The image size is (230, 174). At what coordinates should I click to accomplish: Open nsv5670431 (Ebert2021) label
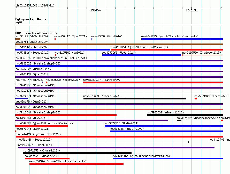35,145
